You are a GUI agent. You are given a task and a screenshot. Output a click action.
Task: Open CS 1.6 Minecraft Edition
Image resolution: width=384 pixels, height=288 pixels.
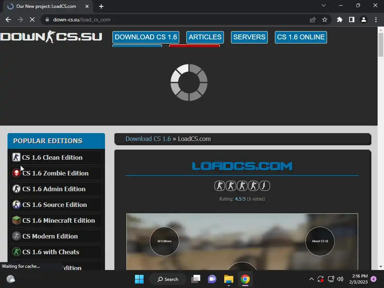click(56, 220)
